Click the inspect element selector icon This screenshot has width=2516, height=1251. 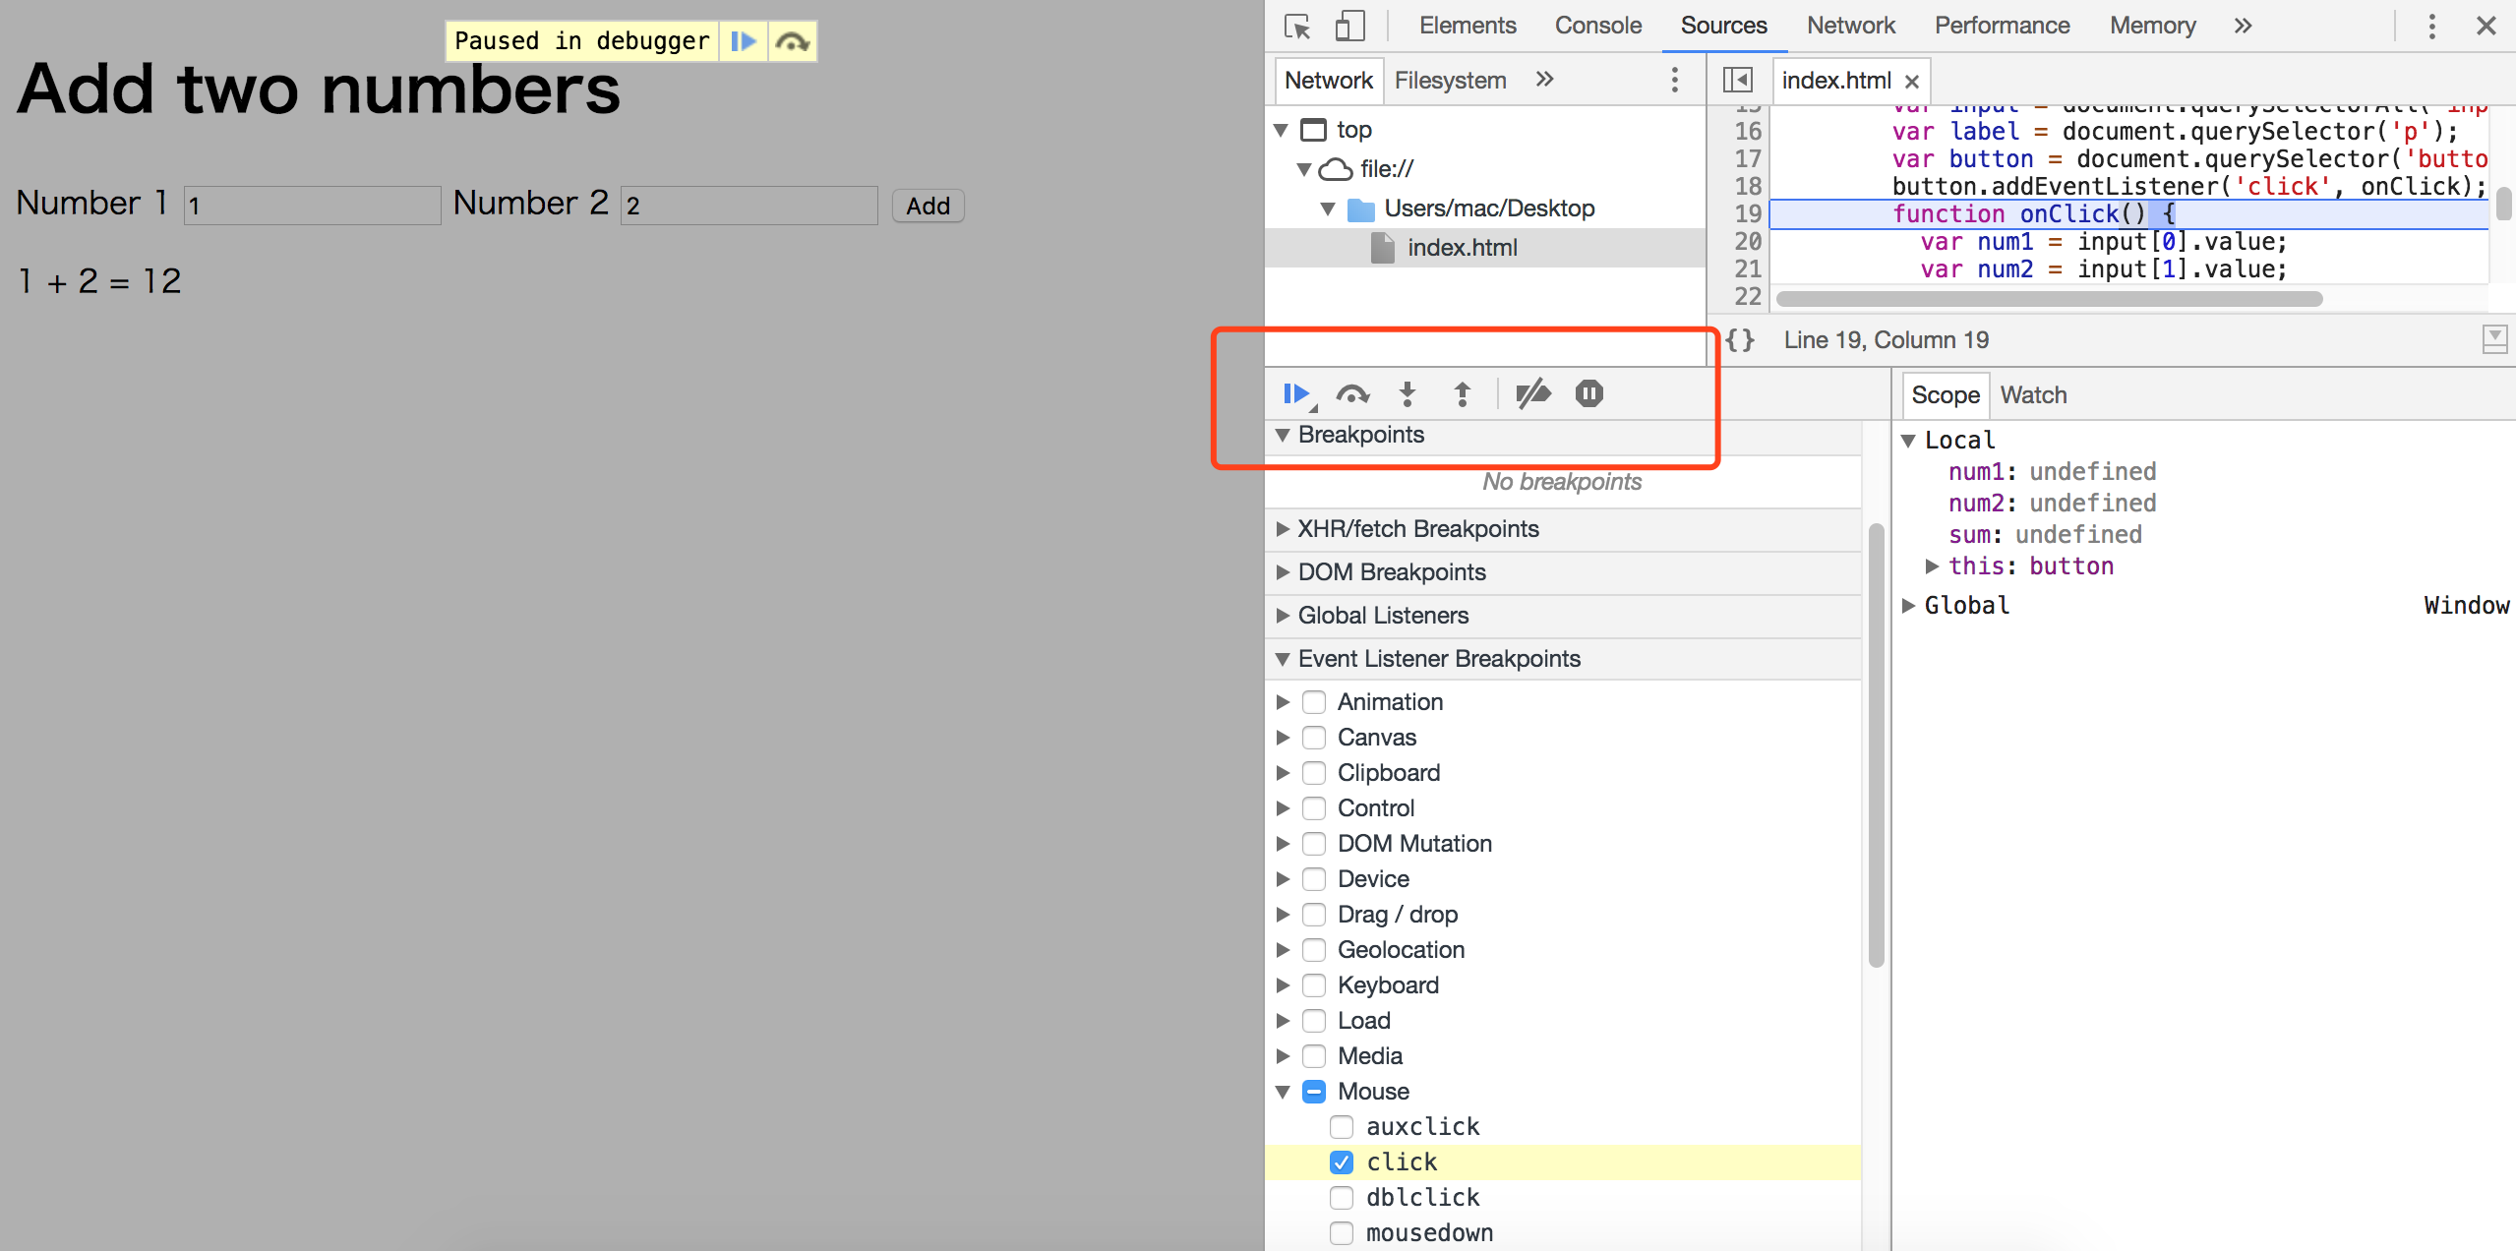click(x=1297, y=26)
